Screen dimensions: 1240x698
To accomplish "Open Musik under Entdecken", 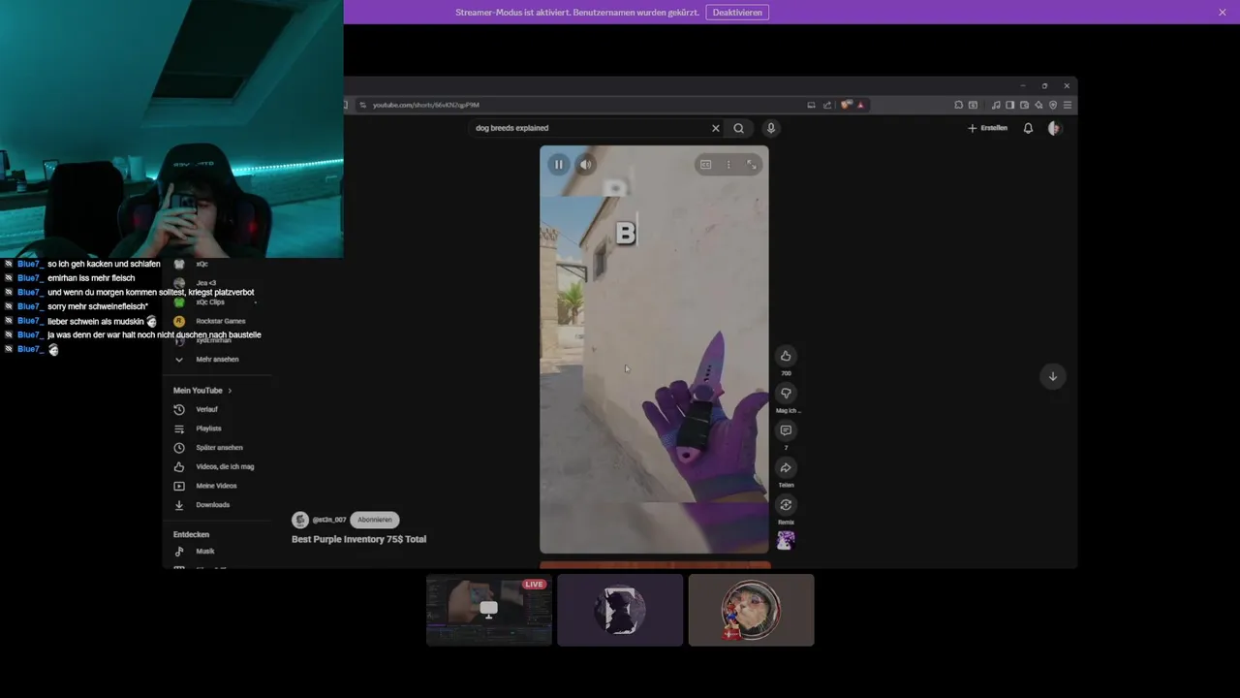I will click(195, 552).
